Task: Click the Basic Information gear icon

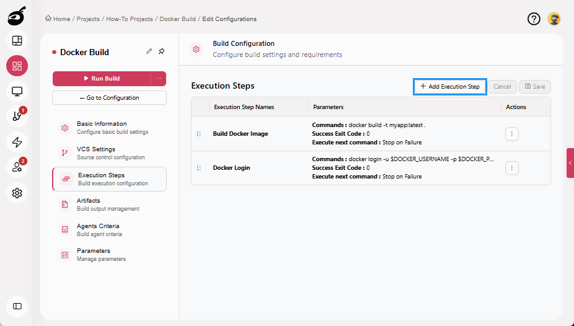Action: click(65, 128)
